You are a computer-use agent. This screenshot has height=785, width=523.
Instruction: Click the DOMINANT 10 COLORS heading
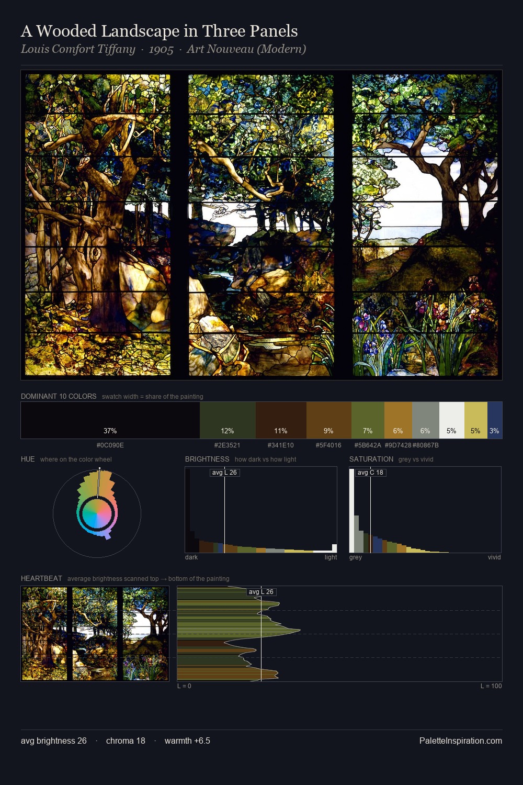pos(59,397)
